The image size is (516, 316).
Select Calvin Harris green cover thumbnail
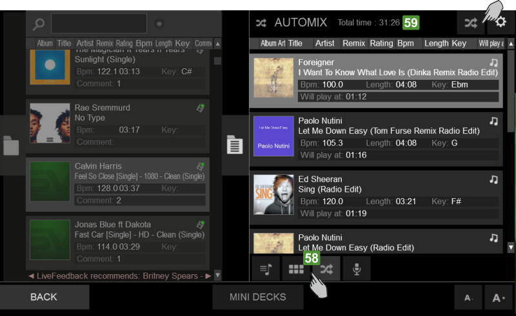tap(50, 181)
